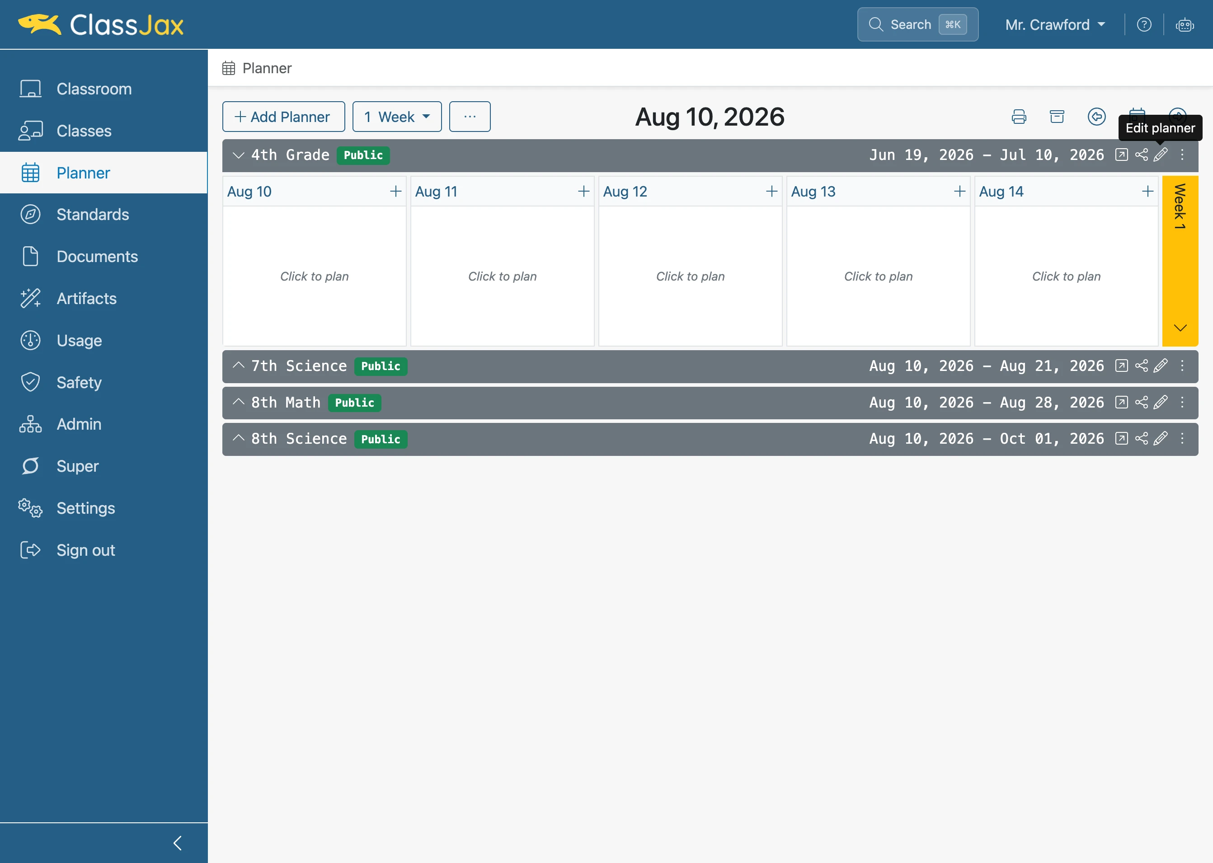The image size is (1213, 863).
Task: Open the toolbar ellipsis menu button
Action: click(470, 117)
